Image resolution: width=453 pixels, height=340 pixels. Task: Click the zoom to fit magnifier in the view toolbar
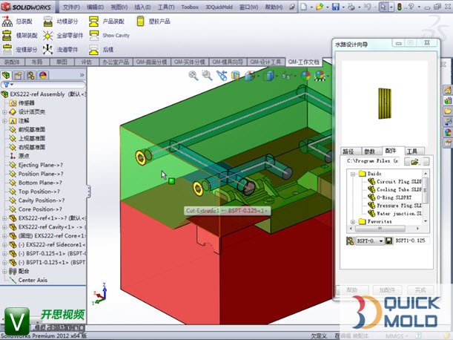pos(194,75)
